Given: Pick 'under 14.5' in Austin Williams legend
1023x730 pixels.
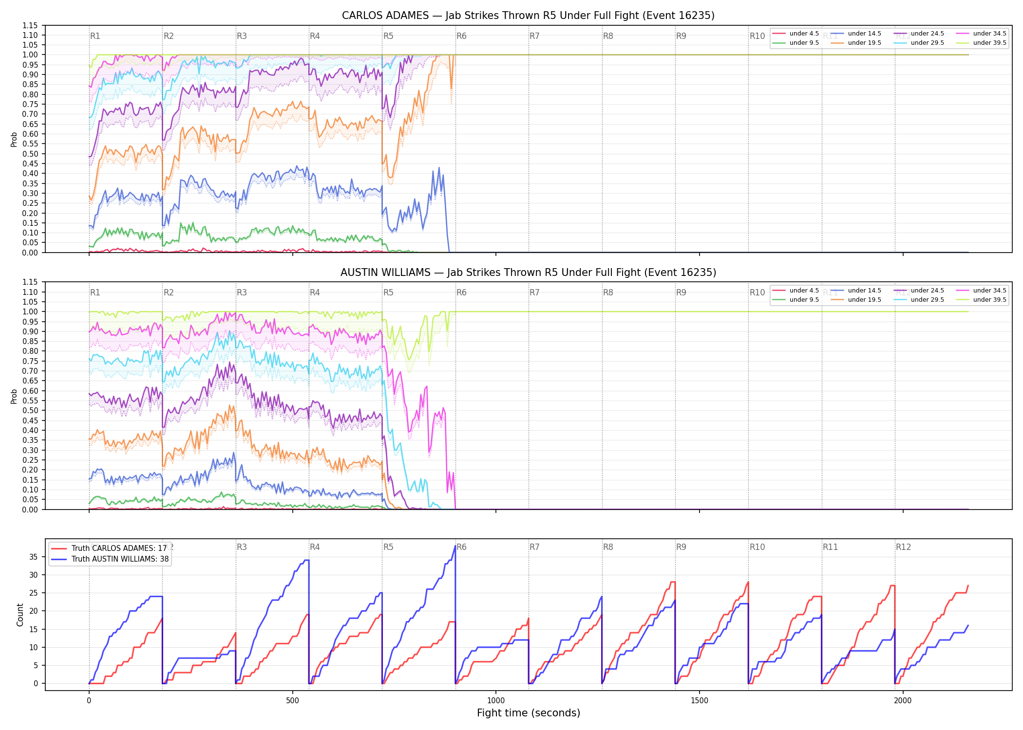Looking at the screenshot, I should point(856,291).
